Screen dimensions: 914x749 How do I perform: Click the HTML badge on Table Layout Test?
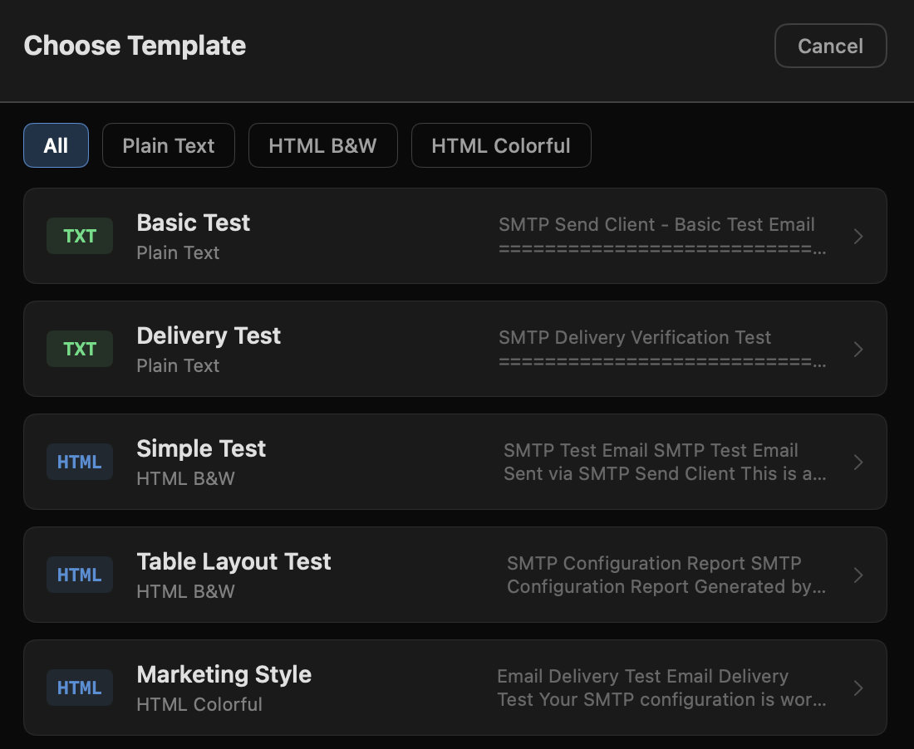pos(79,575)
